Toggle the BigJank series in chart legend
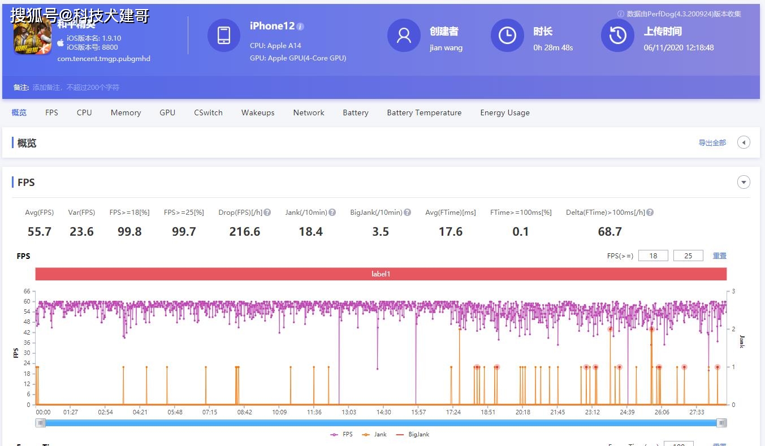765x446 pixels. [413, 434]
